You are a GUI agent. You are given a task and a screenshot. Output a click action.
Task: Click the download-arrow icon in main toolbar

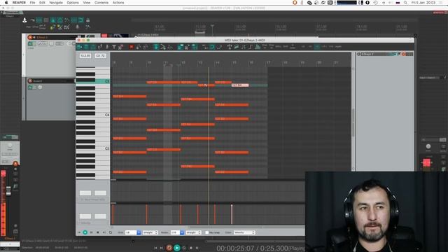25,20
